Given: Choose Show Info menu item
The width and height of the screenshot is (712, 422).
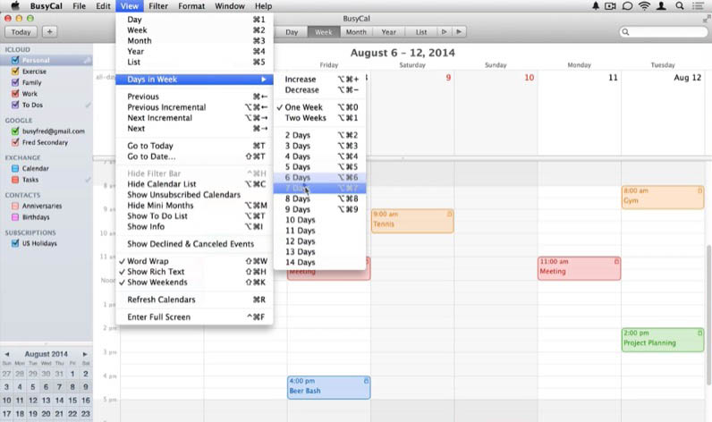Looking at the screenshot, I should 144,226.
